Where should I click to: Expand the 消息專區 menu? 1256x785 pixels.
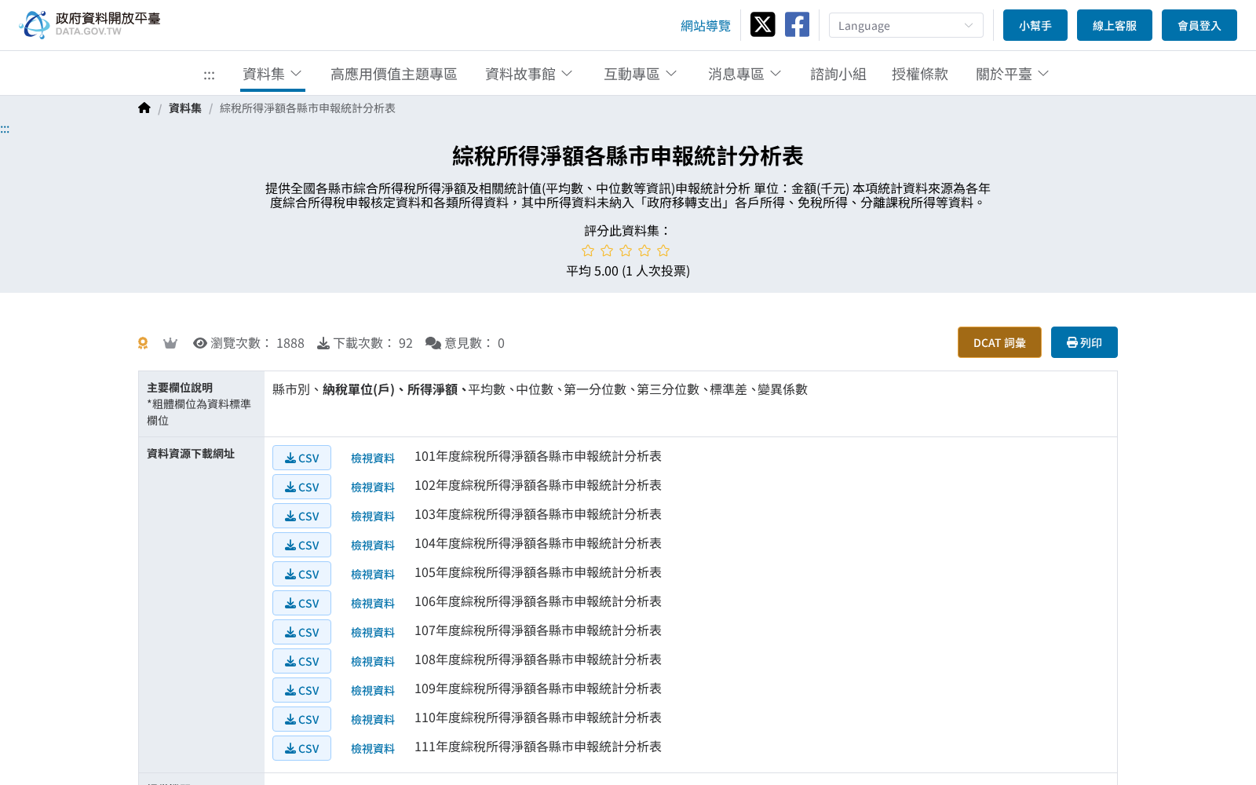coord(745,74)
